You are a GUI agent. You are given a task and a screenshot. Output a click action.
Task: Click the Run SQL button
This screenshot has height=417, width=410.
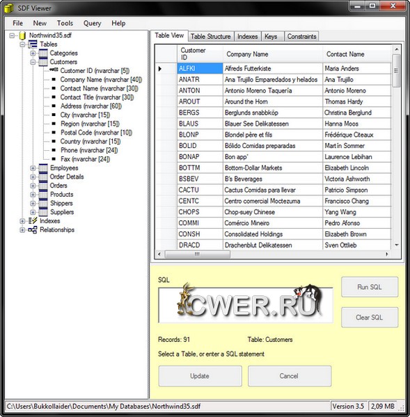370,286
